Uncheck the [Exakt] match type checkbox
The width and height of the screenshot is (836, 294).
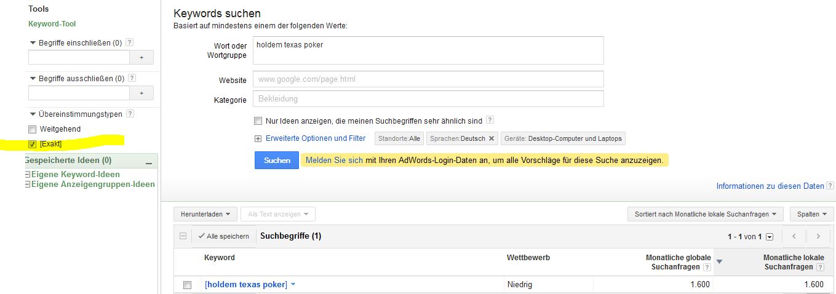(33, 144)
